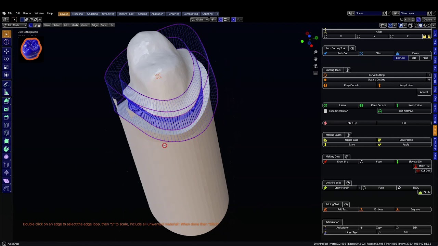Viewport: 438px width, 246px height.
Task: Activate the Scale tool in left toolbar
Action: click(6, 67)
